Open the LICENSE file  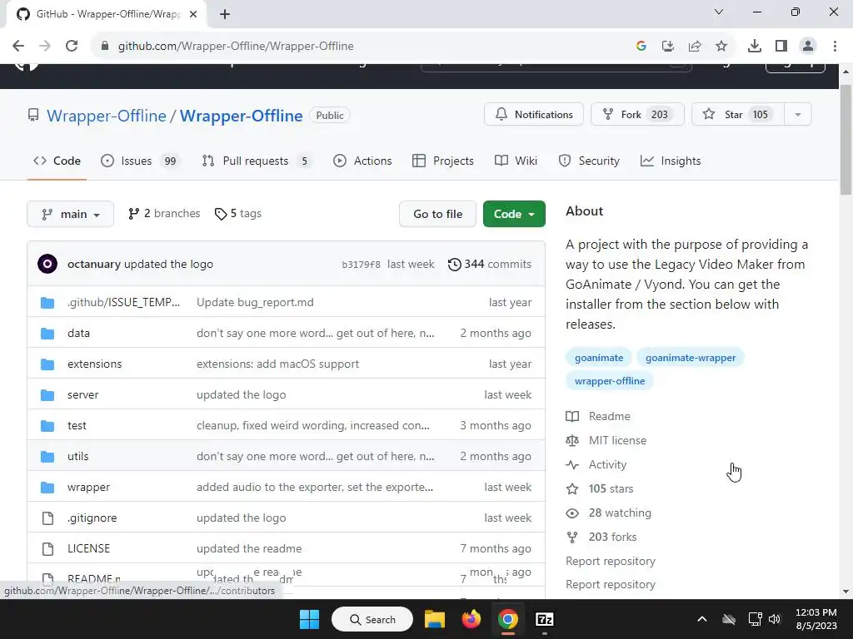point(88,549)
